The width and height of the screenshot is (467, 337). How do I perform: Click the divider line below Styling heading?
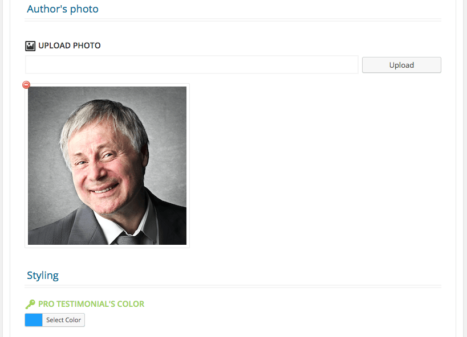tap(233, 286)
